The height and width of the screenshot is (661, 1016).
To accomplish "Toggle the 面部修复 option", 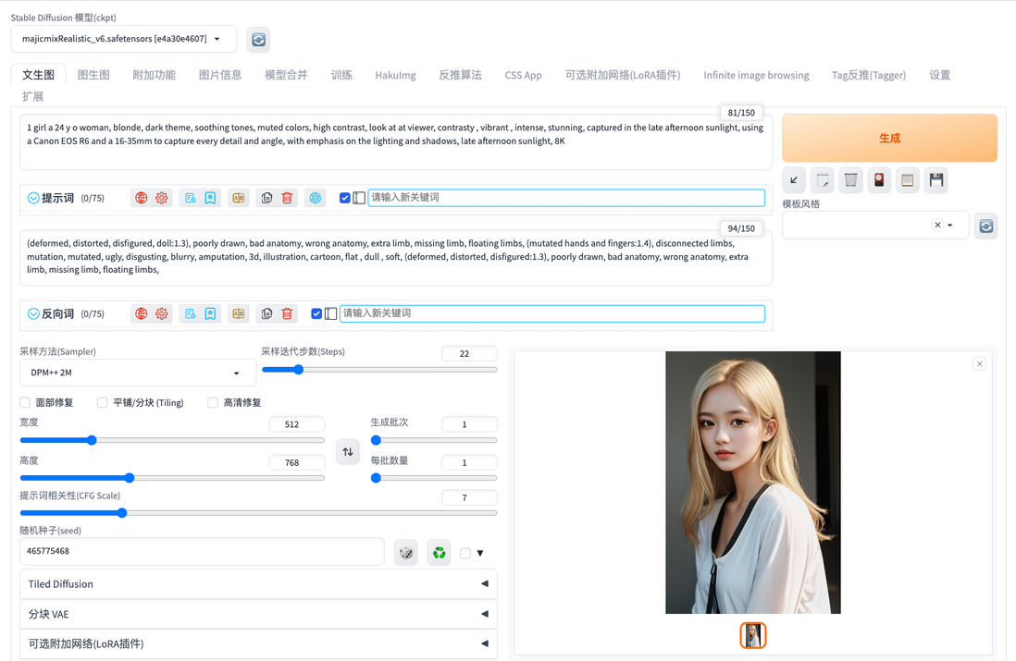I will click(24, 402).
